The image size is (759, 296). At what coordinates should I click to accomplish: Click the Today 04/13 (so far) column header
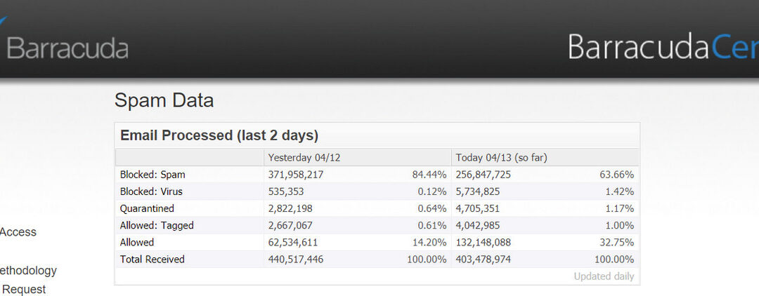[x=501, y=158]
